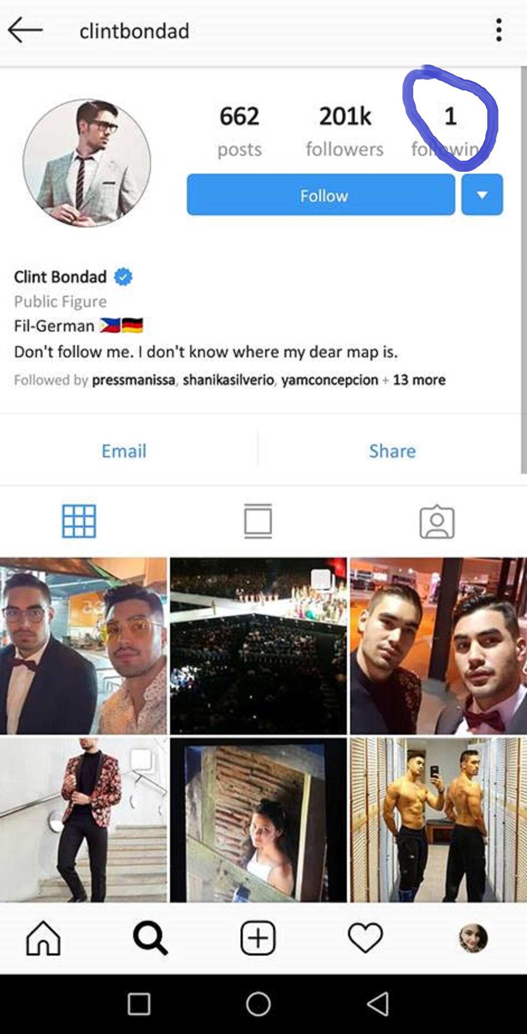Open the '13 more' followed-by link
Image resolution: width=527 pixels, height=1034 pixels.
[419, 380]
